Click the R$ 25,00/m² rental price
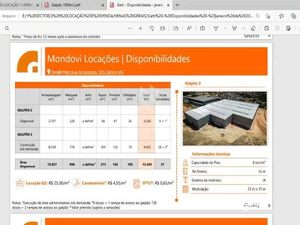This screenshot has height=225, width=300. [x=59, y=183]
